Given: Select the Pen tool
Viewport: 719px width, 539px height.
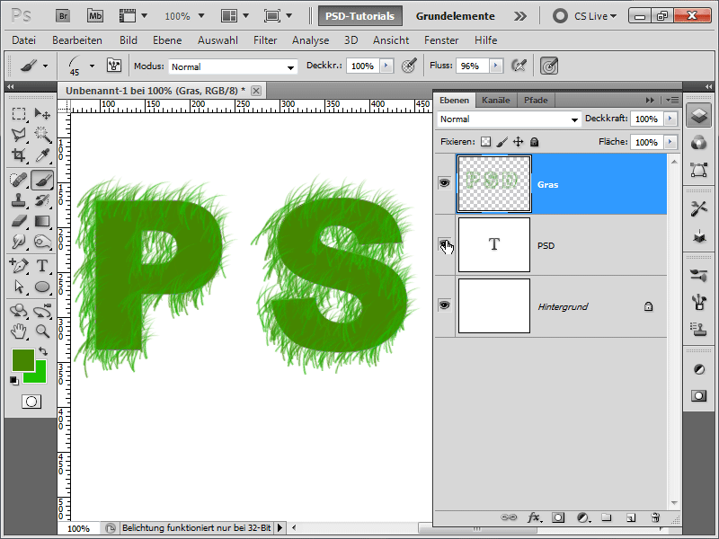Looking at the screenshot, I should [x=19, y=266].
